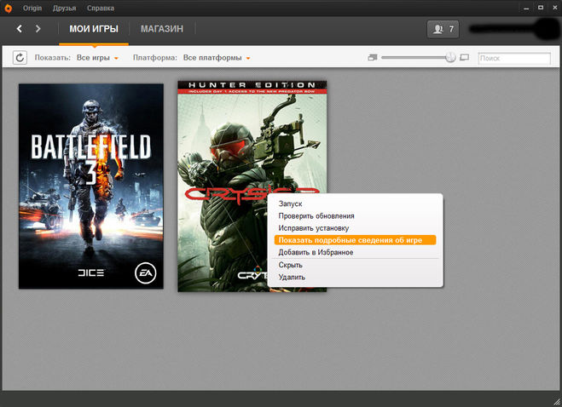Open the Друзья menu
The height and width of the screenshot is (407, 562).
pyautogui.click(x=64, y=8)
